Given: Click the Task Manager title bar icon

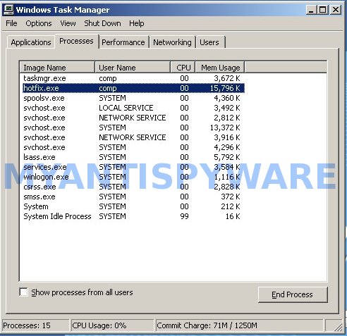Looking at the screenshot, I should click(9, 9).
